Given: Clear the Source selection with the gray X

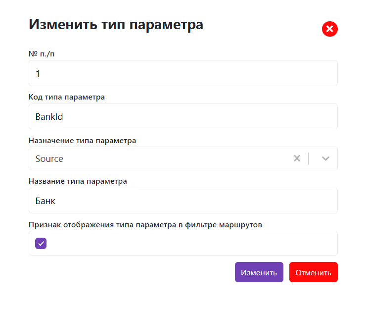Looking at the screenshot, I should [x=297, y=158].
